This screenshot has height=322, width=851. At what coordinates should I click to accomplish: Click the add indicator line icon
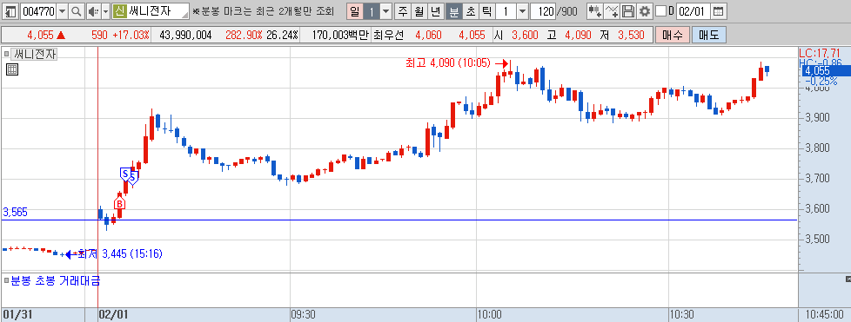612,10
